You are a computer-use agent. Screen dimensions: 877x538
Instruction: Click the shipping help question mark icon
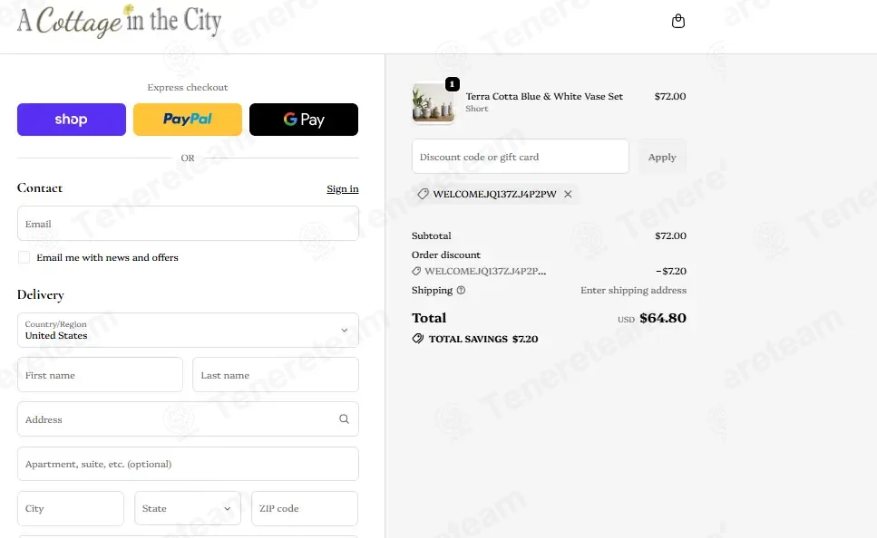tap(461, 291)
